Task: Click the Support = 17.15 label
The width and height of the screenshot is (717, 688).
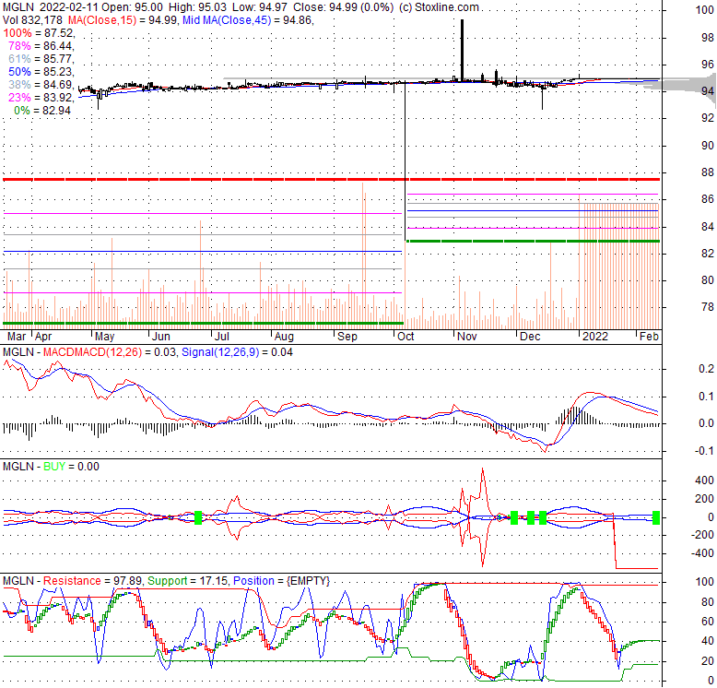Action: 187,580
